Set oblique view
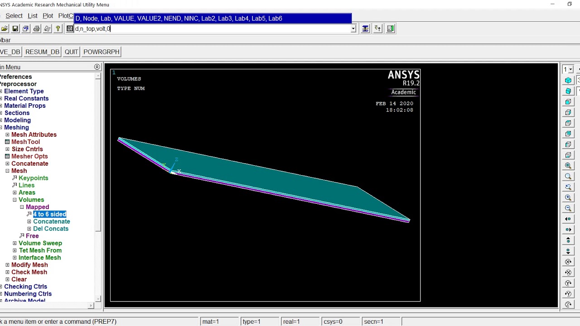The image size is (580, 326). [568, 91]
